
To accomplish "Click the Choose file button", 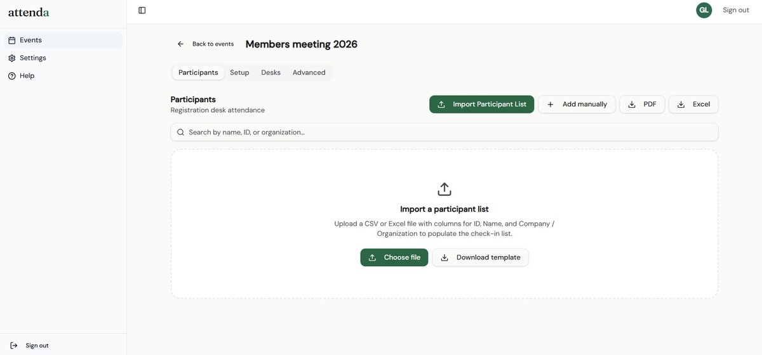I will coord(394,257).
